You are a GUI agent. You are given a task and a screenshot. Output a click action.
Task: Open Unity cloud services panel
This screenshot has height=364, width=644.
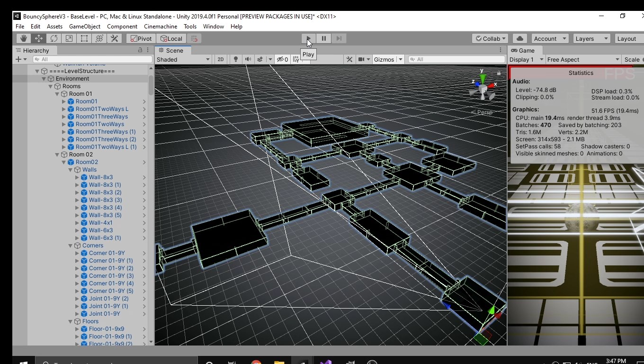(x=519, y=39)
